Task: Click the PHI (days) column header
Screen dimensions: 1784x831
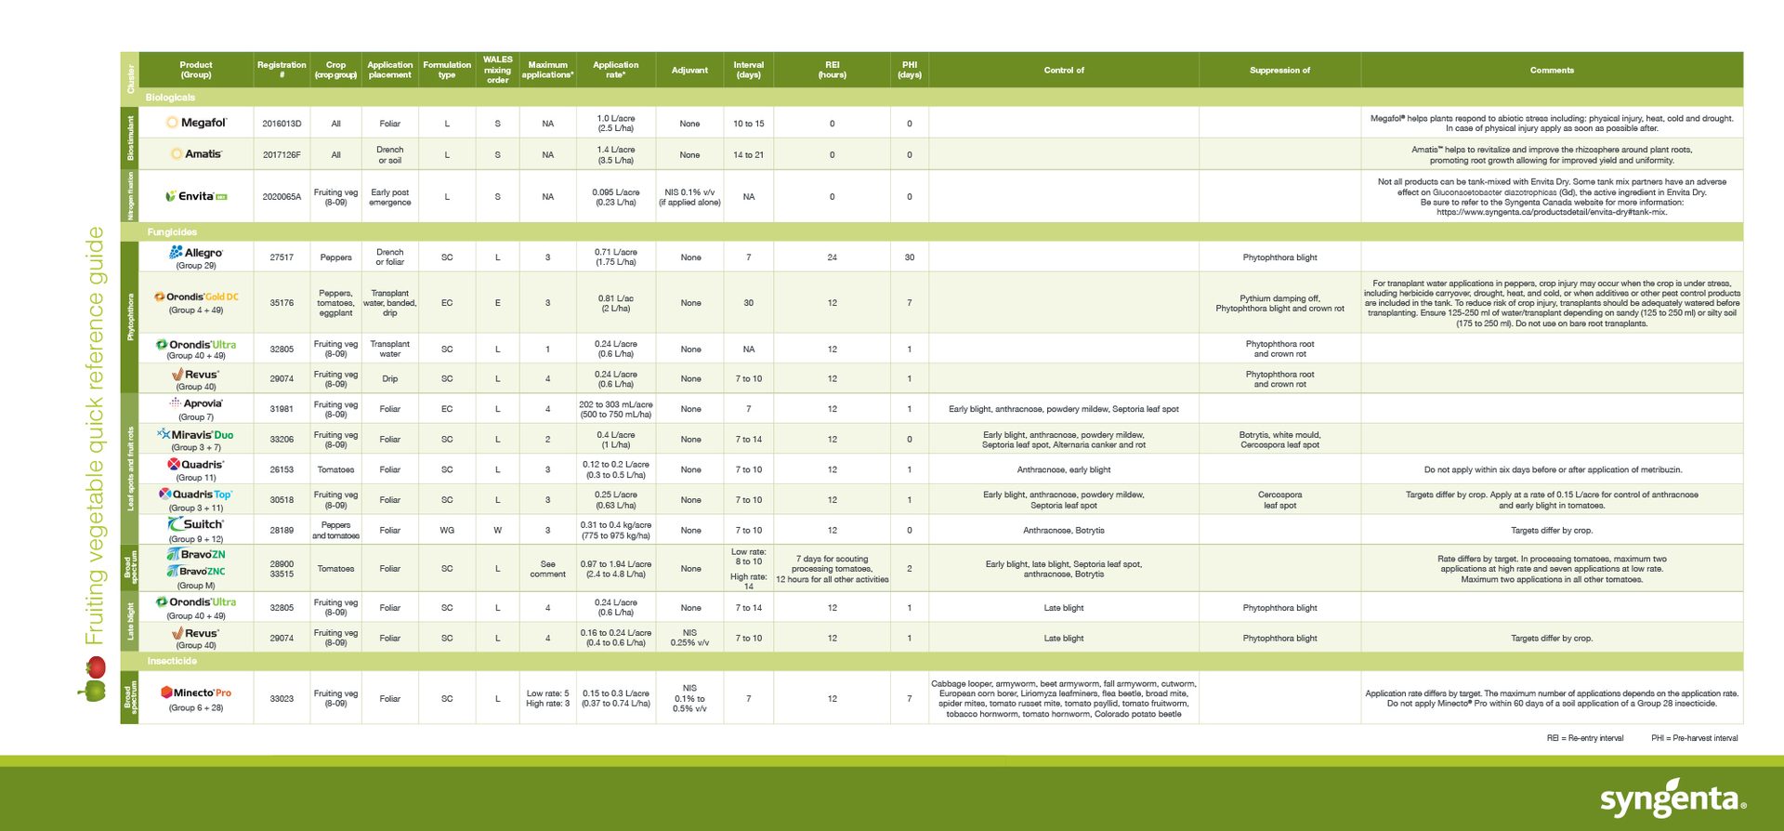Action: (910, 70)
